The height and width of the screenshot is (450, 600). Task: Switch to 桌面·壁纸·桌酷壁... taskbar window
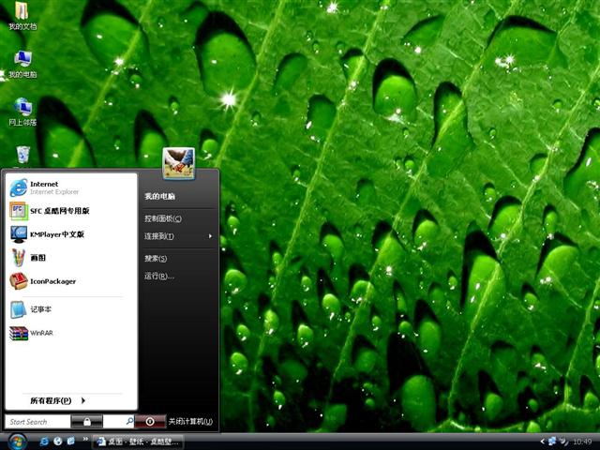coord(138,442)
